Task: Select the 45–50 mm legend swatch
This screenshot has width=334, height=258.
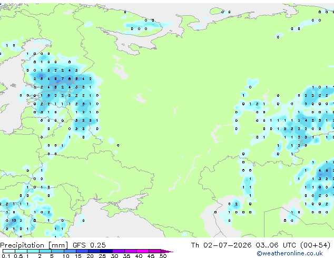Action: [x=155, y=251]
